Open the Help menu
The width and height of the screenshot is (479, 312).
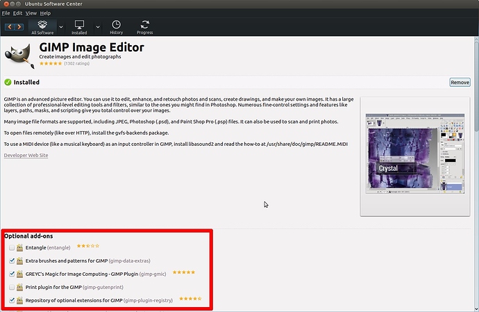[x=45, y=13]
